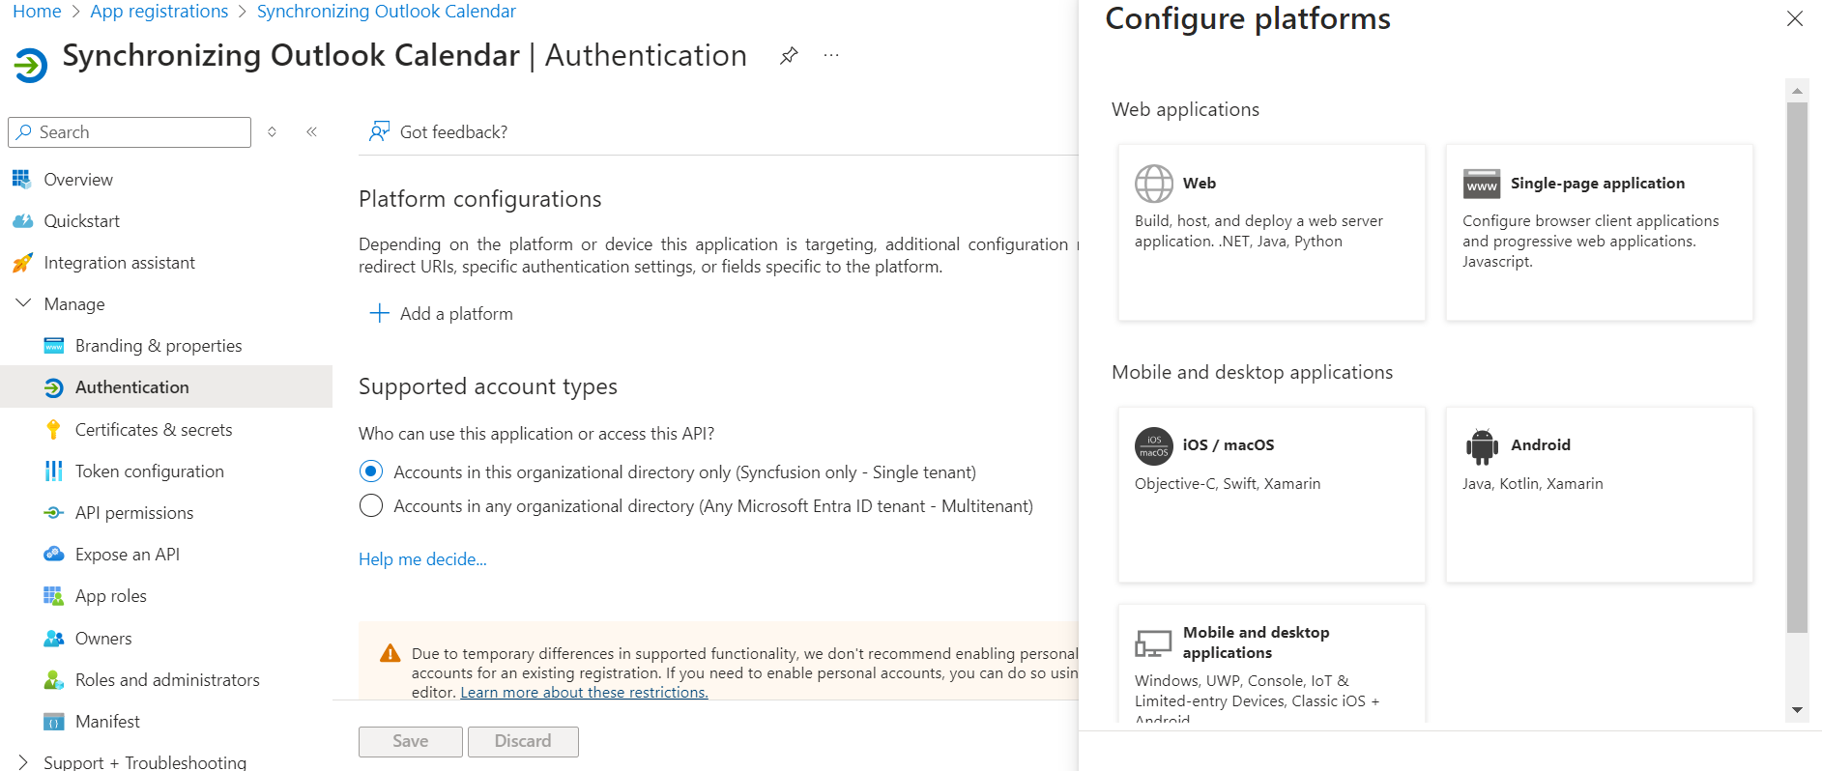Screen dimensions: 1822x771
Task: Collapse the sidebar with double-chevron
Action: pyautogui.click(x=311, y=132)
